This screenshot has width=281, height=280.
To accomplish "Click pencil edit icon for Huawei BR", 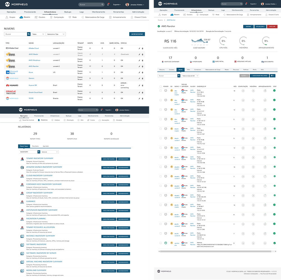I will coord(139,86).
